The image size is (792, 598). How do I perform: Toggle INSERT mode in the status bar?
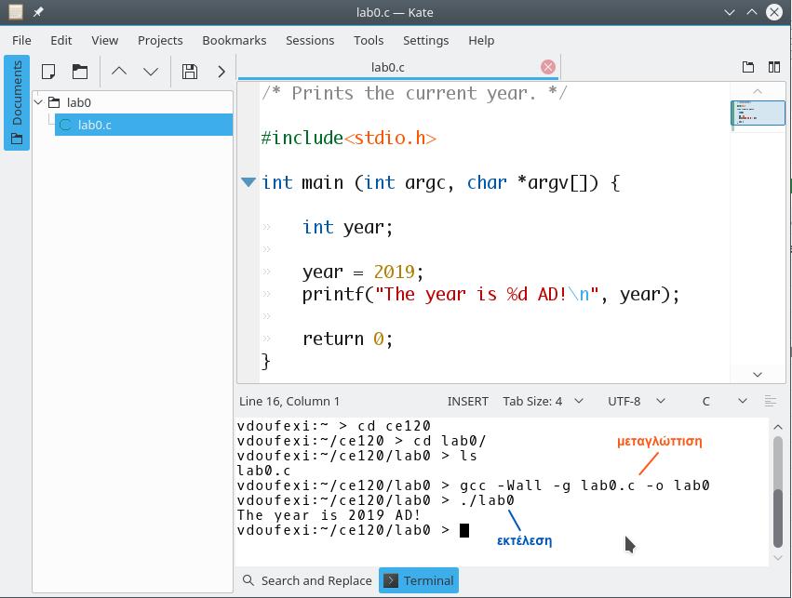click(x=468, y=401)
